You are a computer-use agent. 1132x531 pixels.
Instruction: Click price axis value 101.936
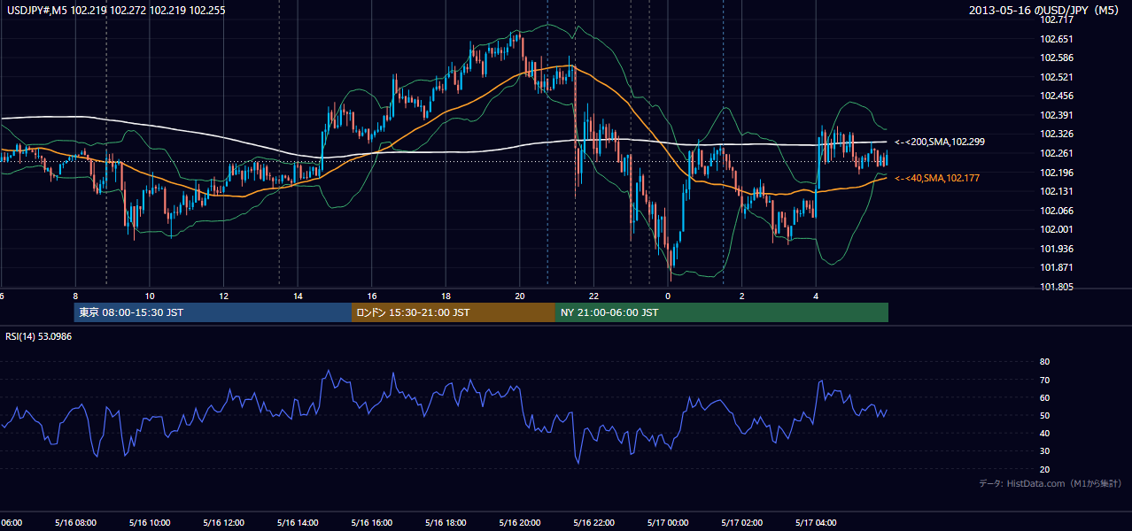1057,249
